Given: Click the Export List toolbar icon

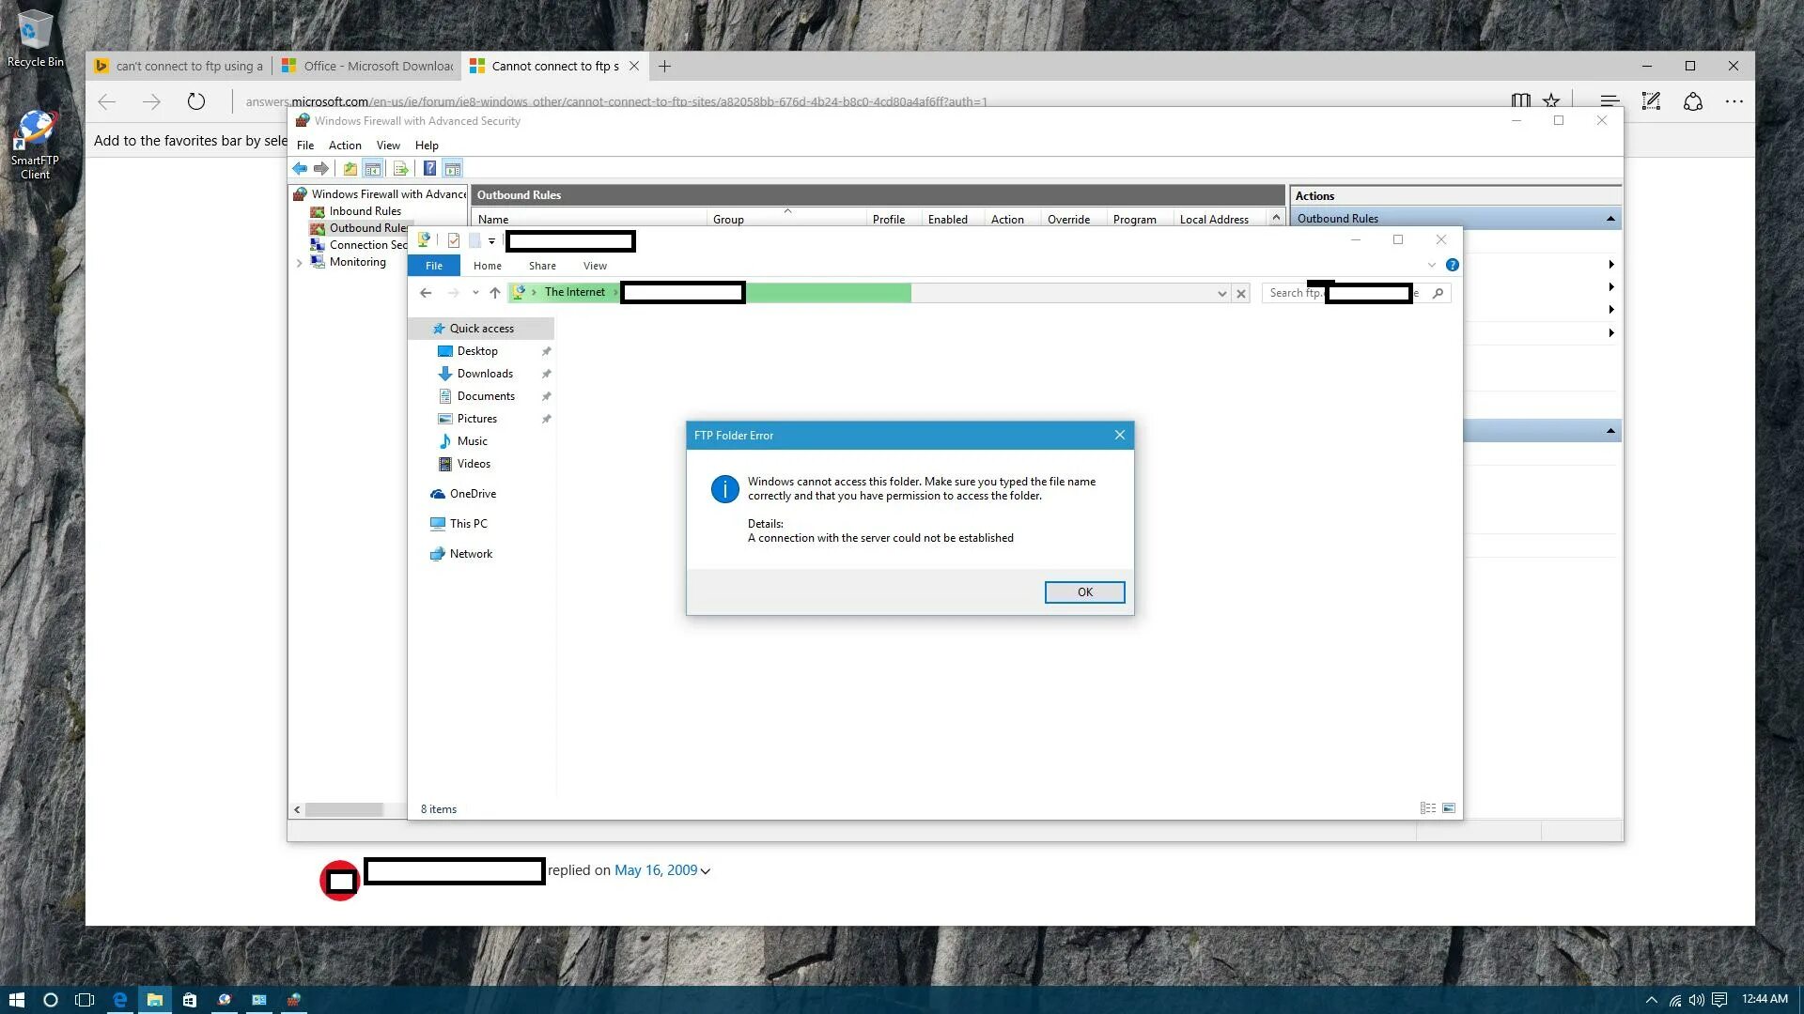Looking at the screenshot, I should coord(401,169).
